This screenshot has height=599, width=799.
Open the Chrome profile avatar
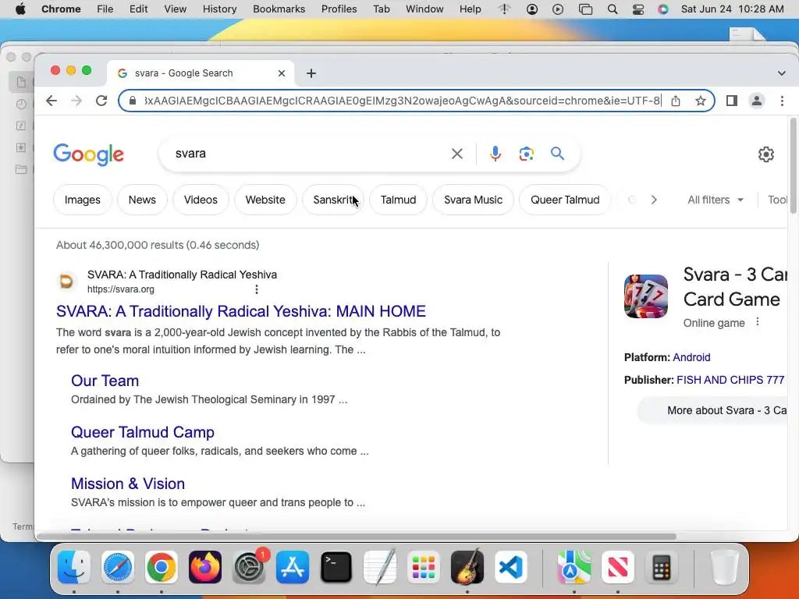pyautogui.click(x=757, y=101)
